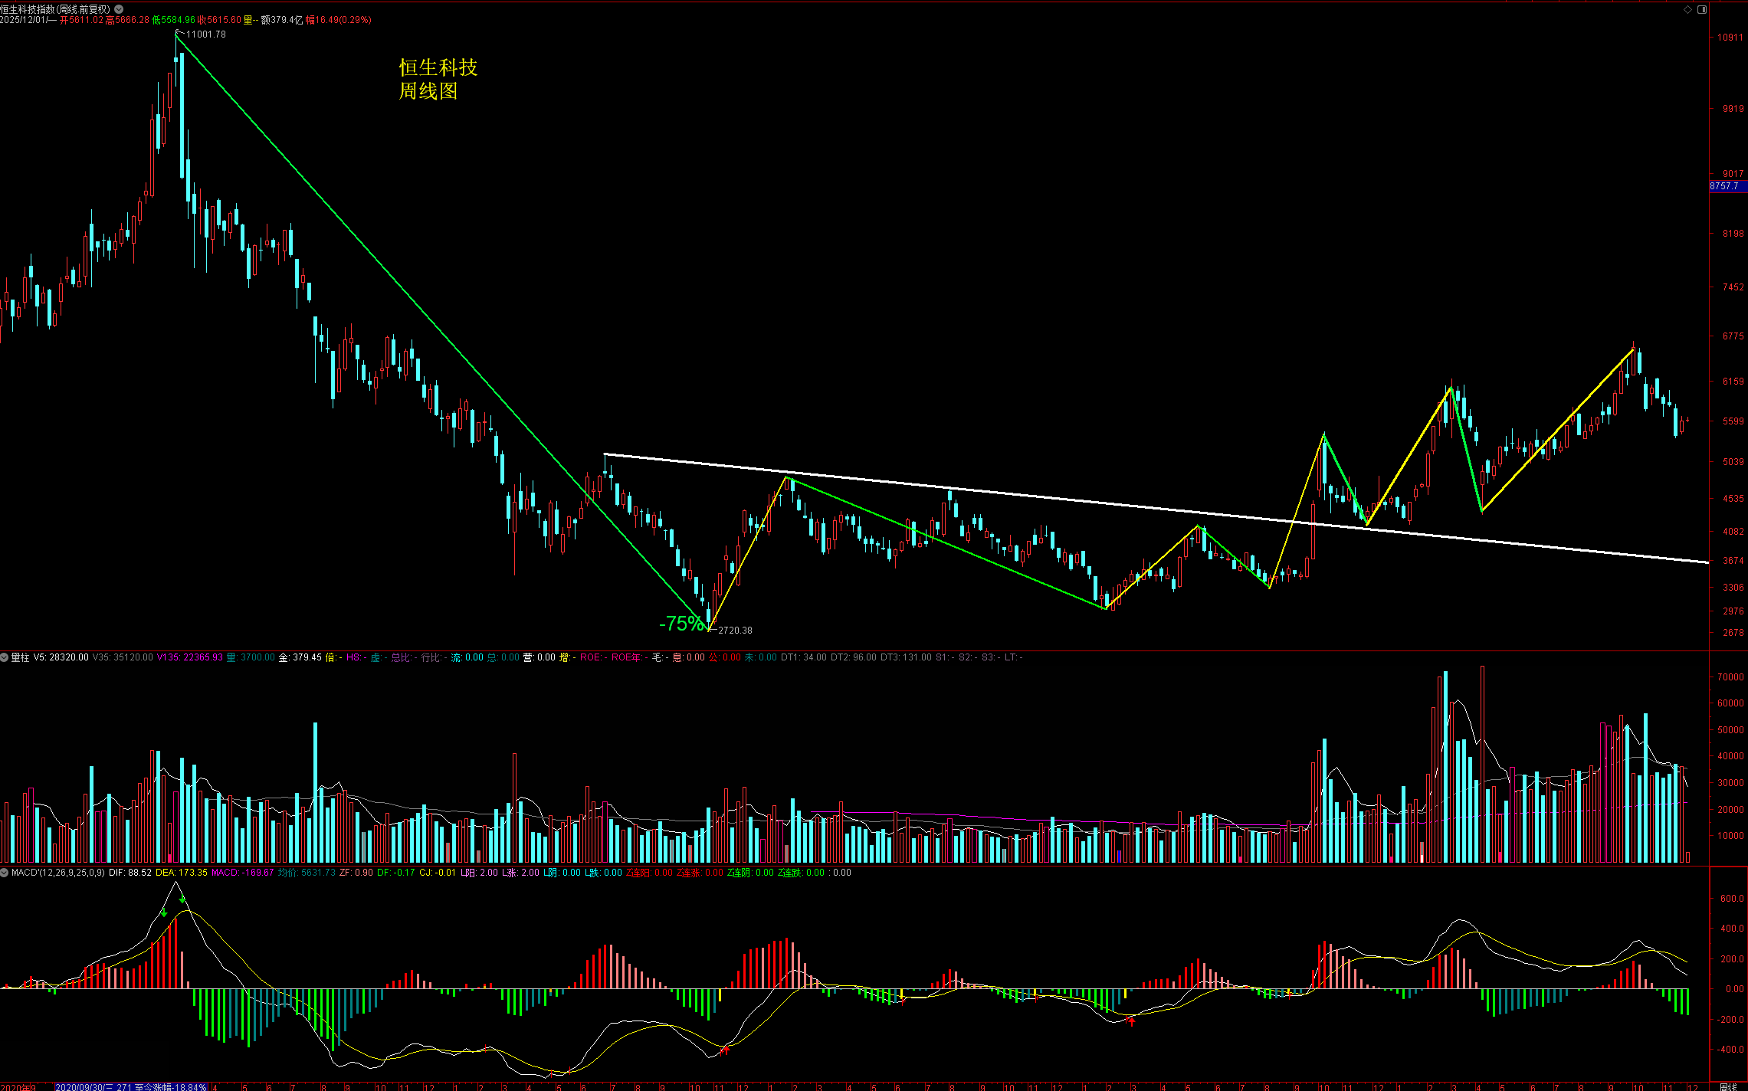
Task: Click the tallest red volume bar
Action: [x=1482, y=766]
